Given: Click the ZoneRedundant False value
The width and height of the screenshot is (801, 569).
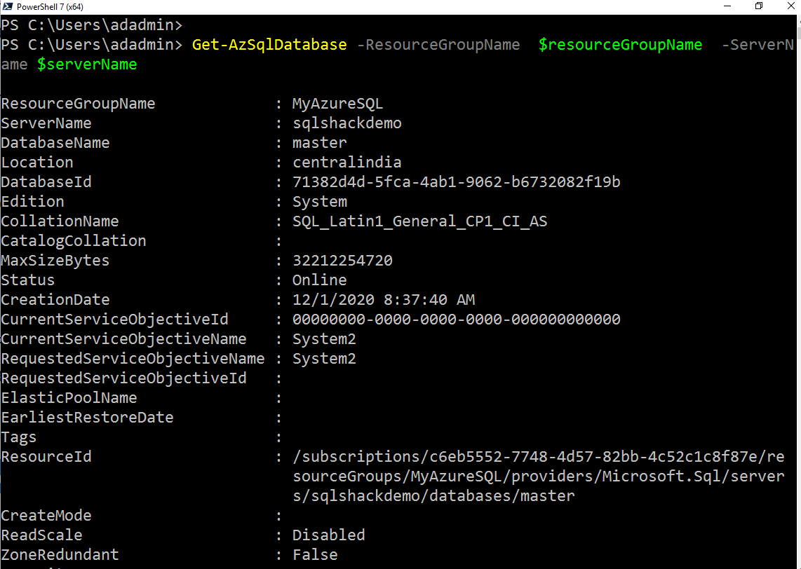Looking at the screenshot, I should [315, 555].
